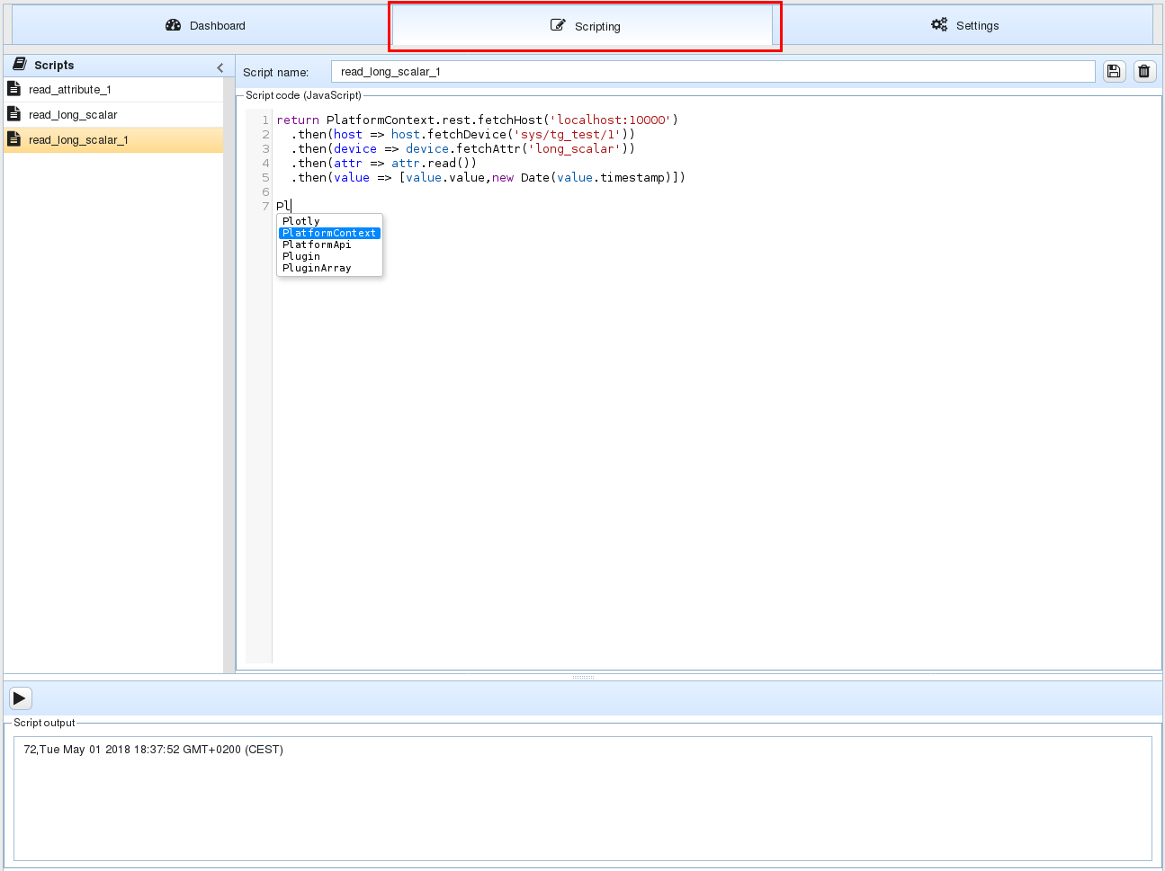Collapse the Scripts side panel
1165x871 pixels.
click(x=220, y=67)
